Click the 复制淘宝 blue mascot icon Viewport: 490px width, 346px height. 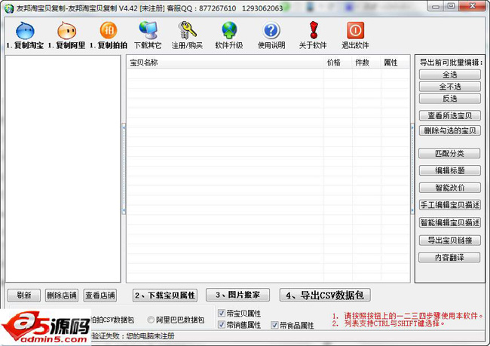click(25, 31)
